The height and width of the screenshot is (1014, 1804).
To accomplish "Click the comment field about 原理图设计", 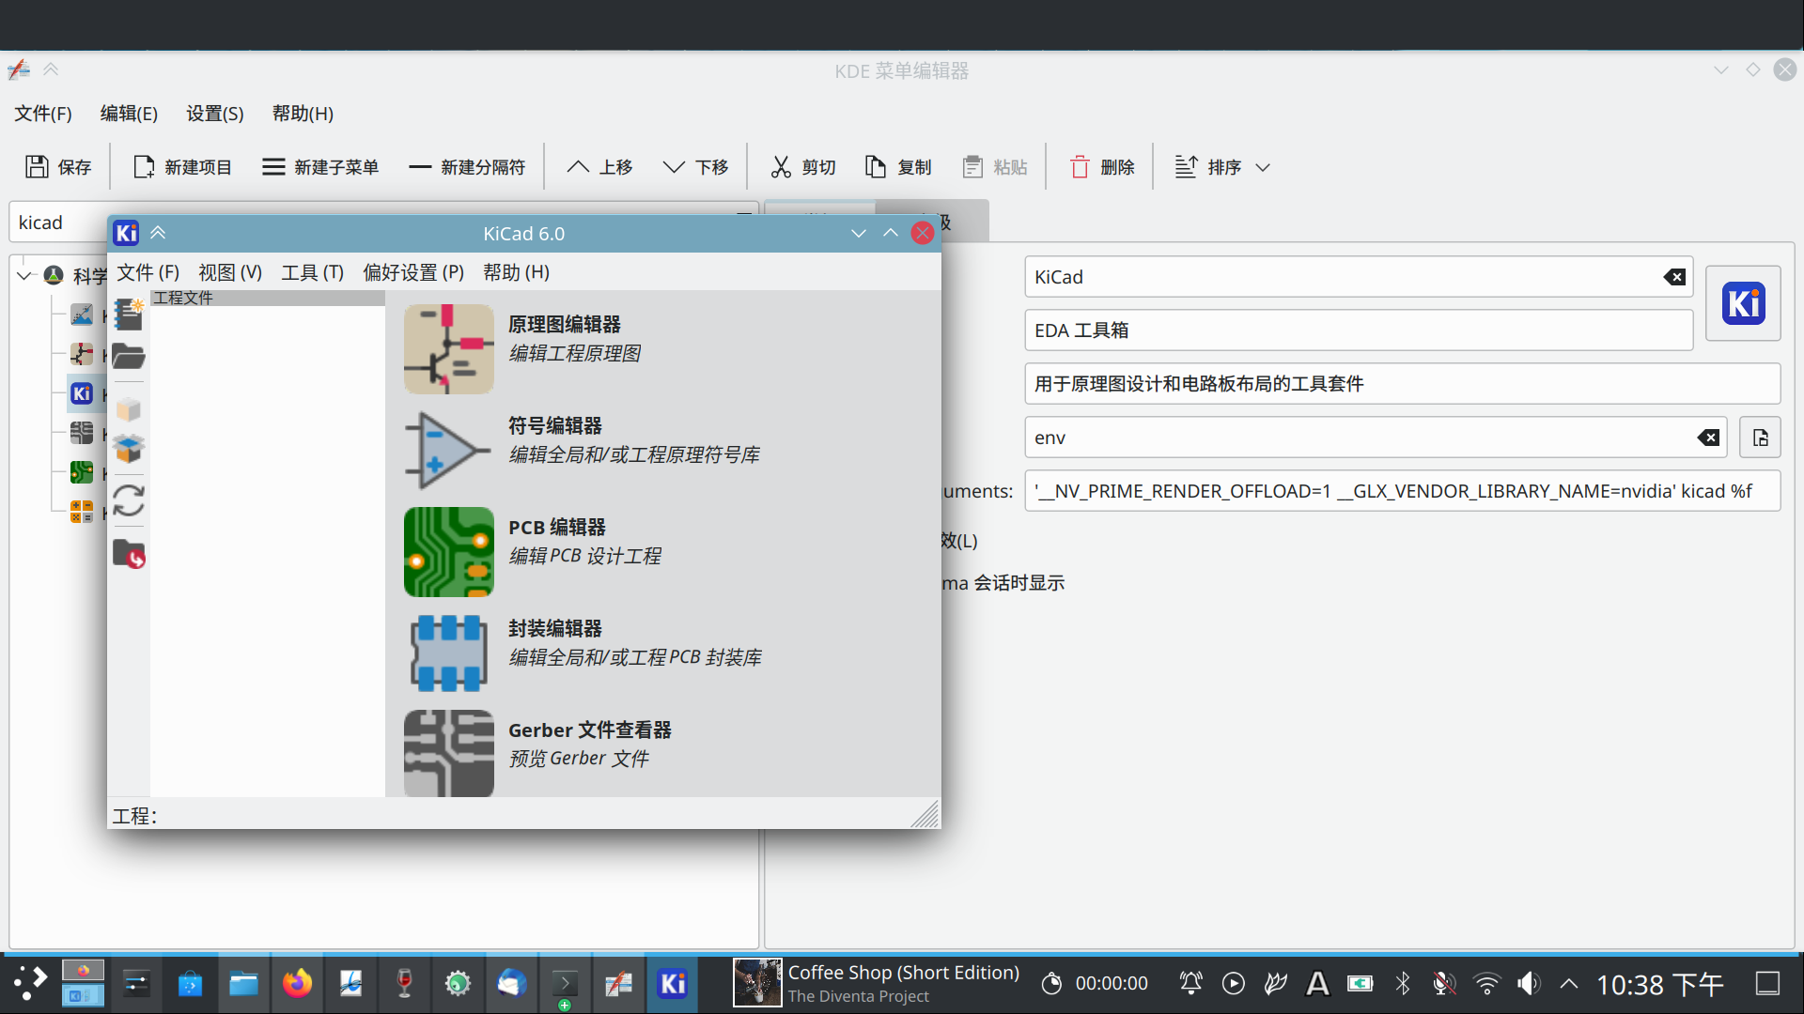I will 1403,384.
